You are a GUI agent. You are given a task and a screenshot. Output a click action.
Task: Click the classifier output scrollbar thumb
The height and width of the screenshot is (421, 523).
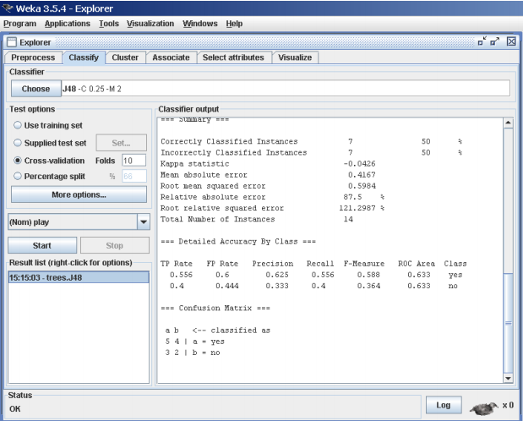click(508, 323)
